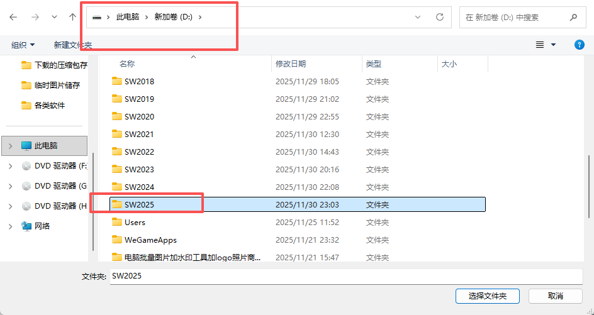Expand the 网络 tree node
Viewport: 594px width, 315px height.
tap(10, 226)
